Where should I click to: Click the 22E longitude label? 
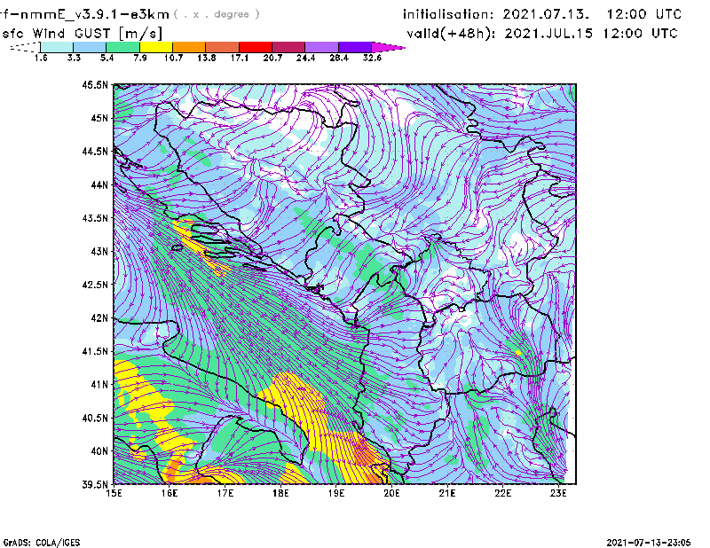click(x=502, y=493)
